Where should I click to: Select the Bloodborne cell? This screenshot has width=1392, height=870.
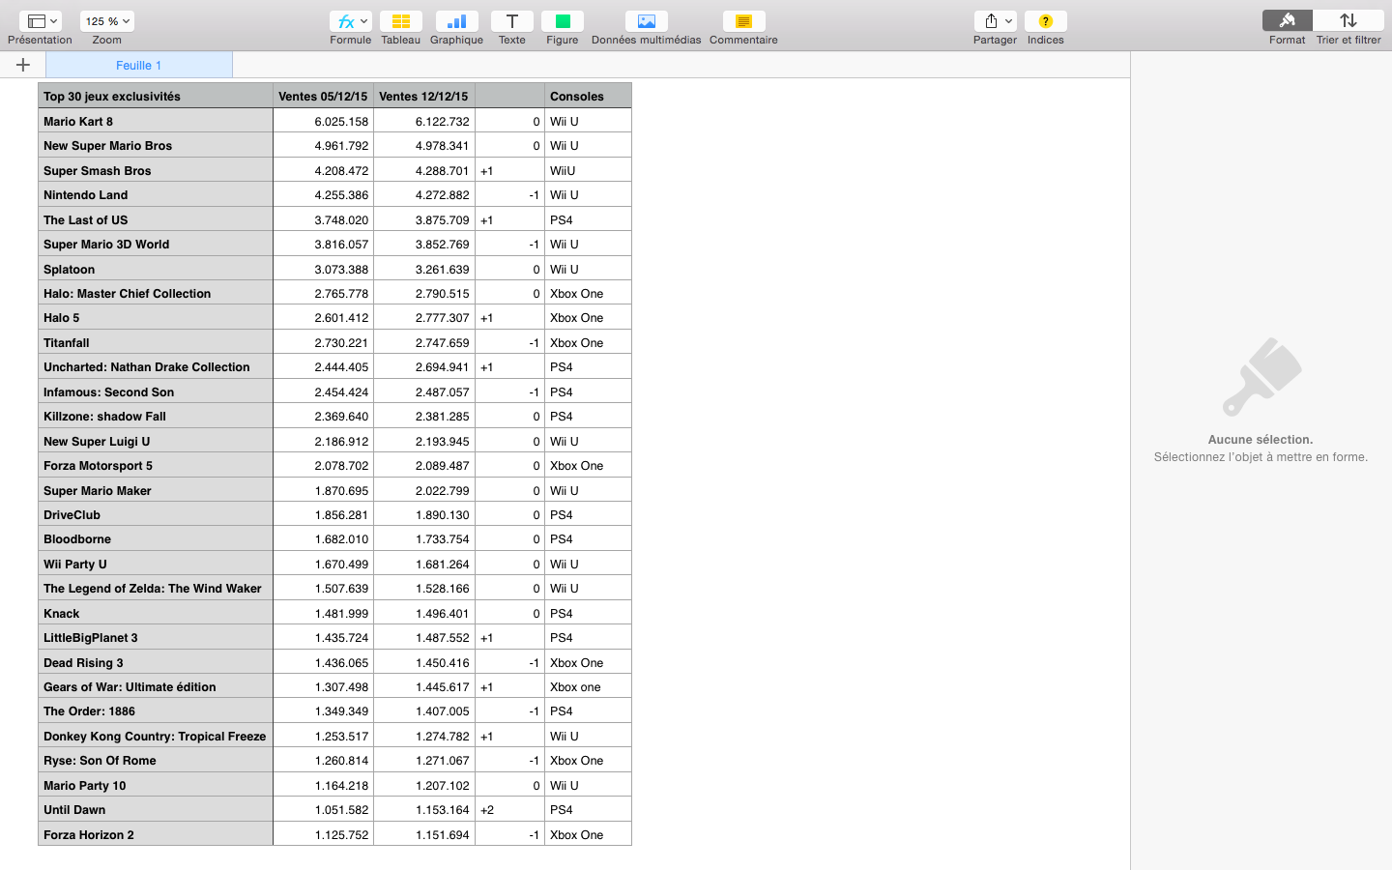156,538
